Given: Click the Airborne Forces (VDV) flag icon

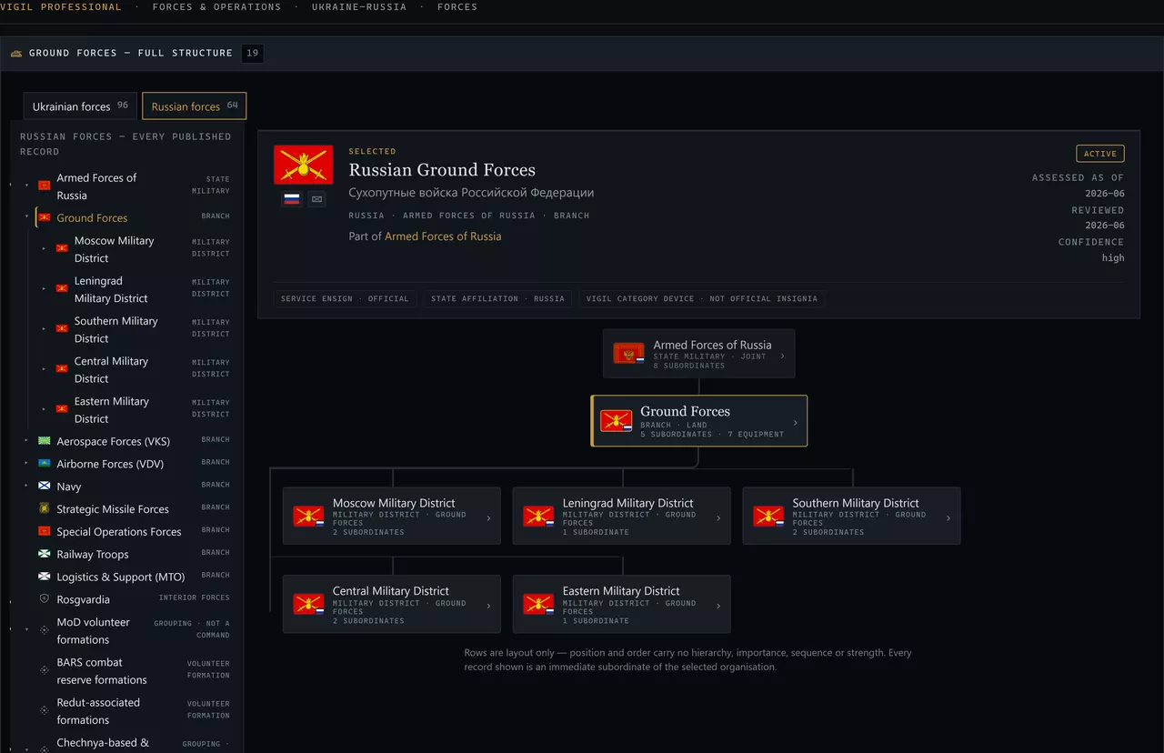Looking at the screenshot, I should (x=44, y=463).
